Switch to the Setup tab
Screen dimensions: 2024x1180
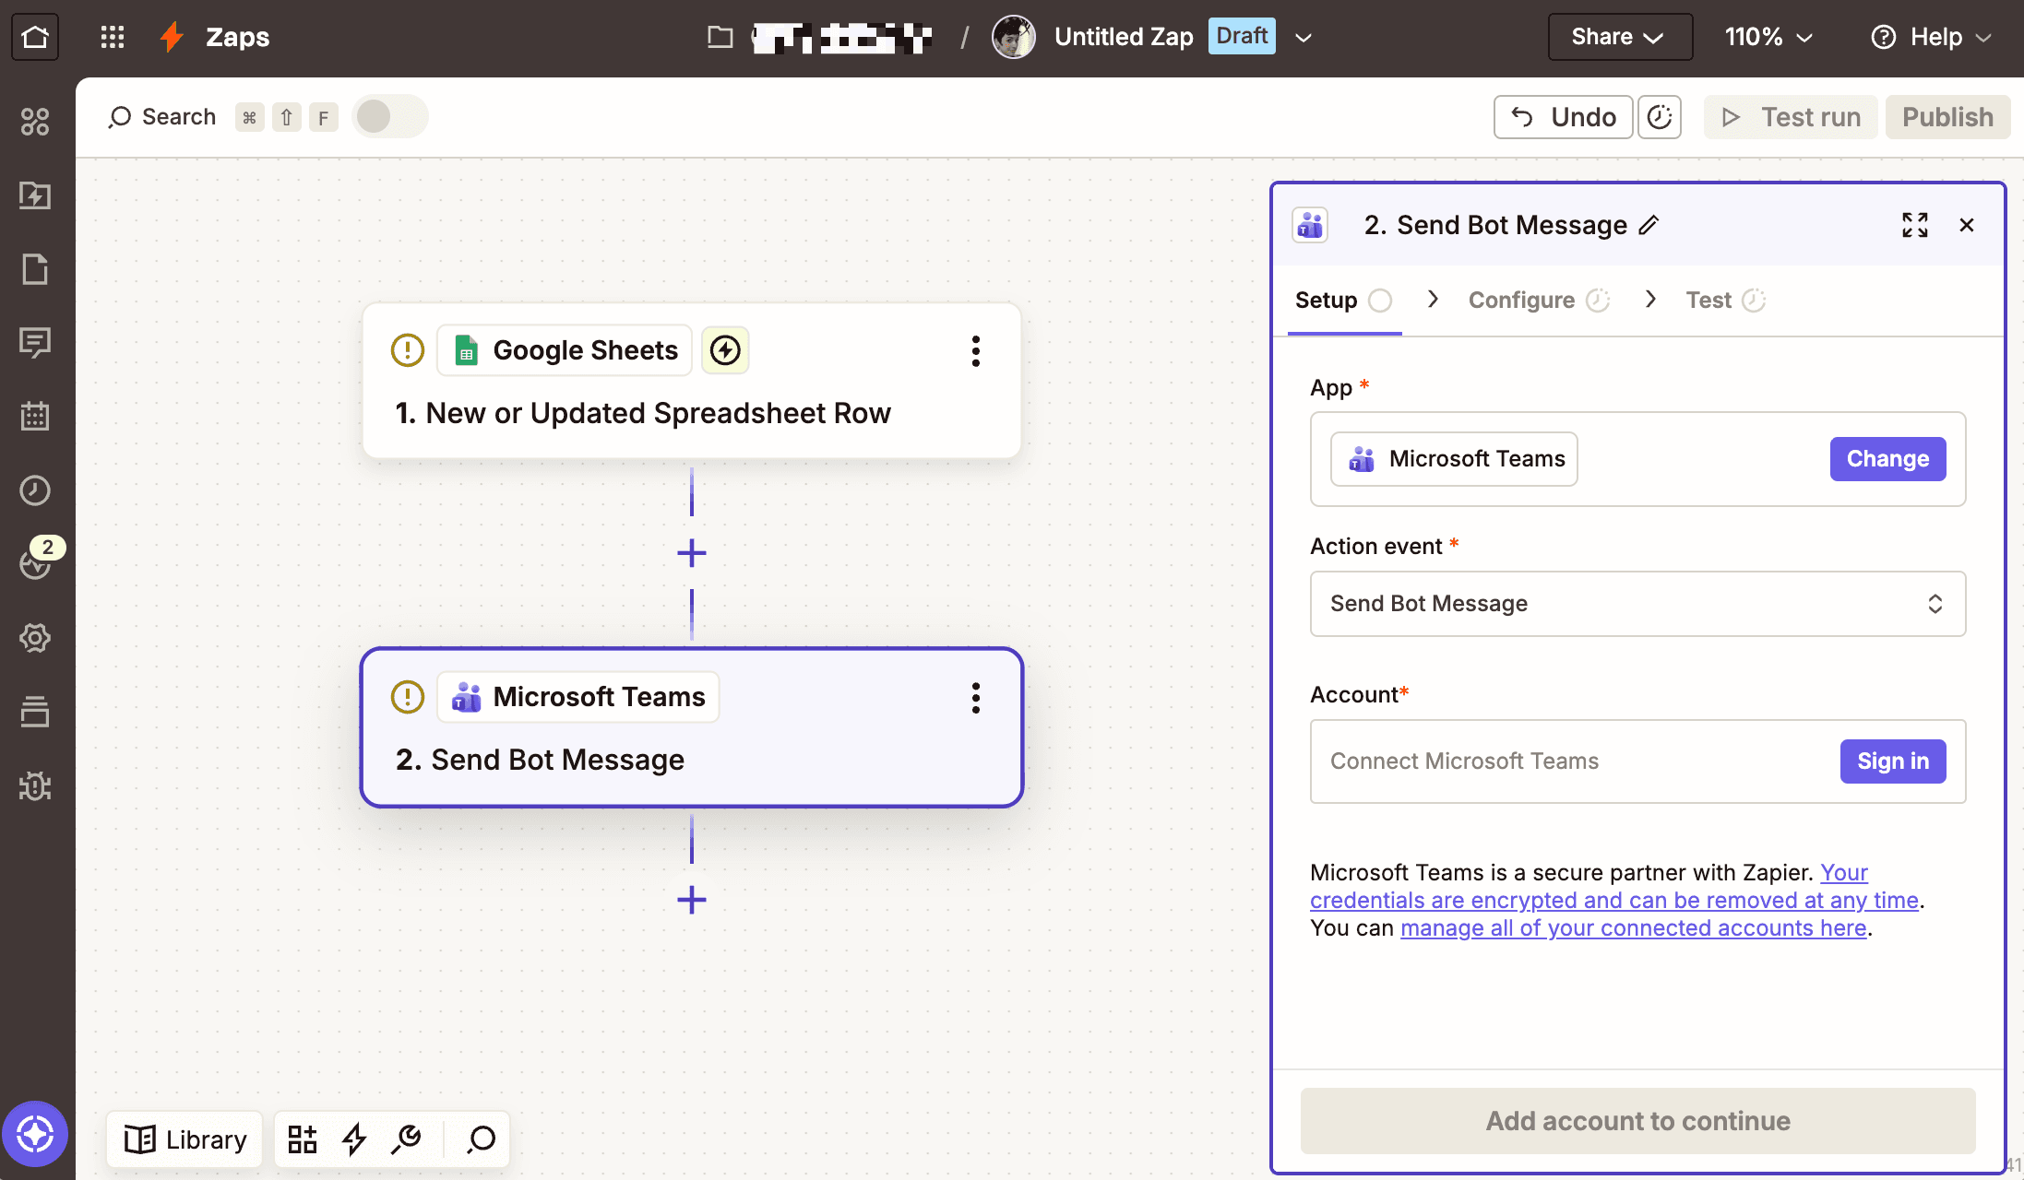pos(1343,301)
